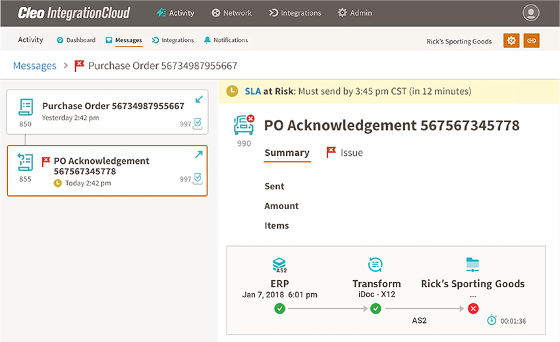
Task: Select the Purchase Order 56734987955667 card
Action: 107,112
